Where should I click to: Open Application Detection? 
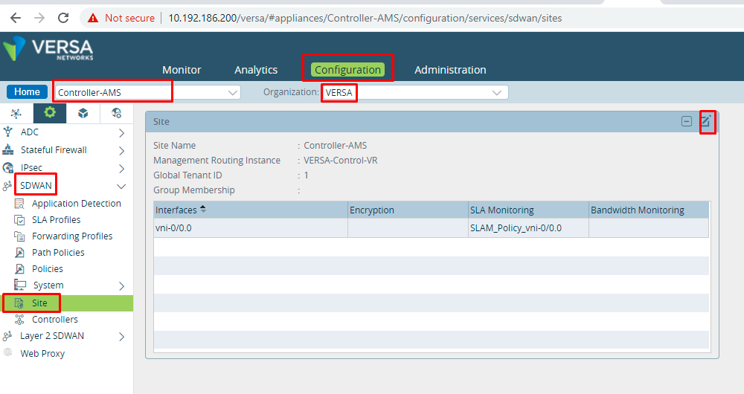77,203
